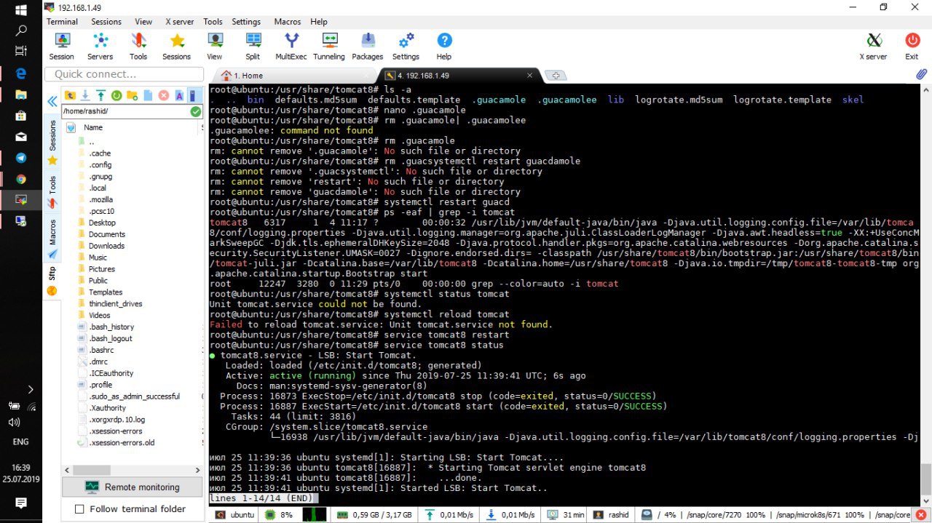Screen dimensions: 932x523
Task: Open the Sessions star icon
Action: (x=176, y=47)
